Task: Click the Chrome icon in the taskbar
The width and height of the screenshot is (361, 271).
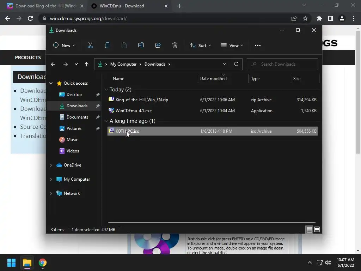Action: [43, 263]
